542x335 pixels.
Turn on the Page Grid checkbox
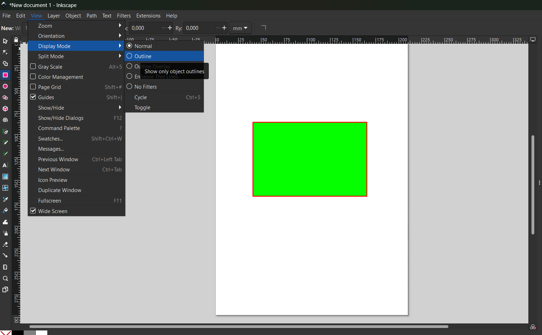click(33, 87)
